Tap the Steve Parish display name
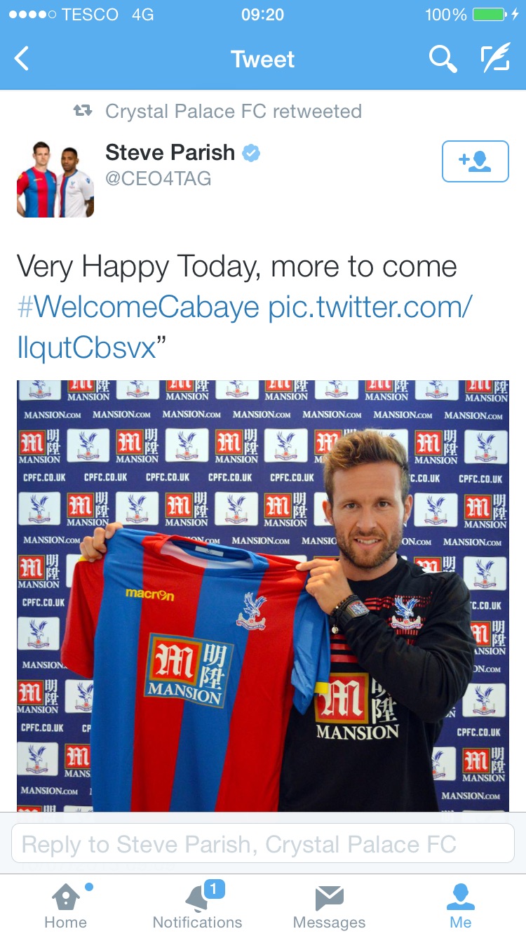The height and width of the screenshot is (936, 526). point(170,152)
